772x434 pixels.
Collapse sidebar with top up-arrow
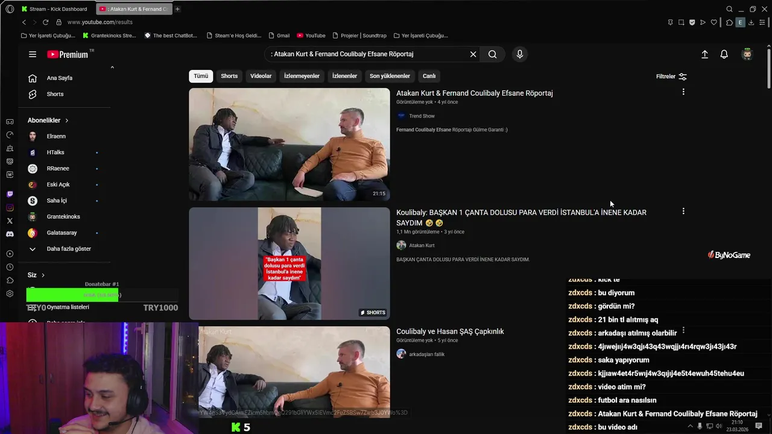point(112,67)
